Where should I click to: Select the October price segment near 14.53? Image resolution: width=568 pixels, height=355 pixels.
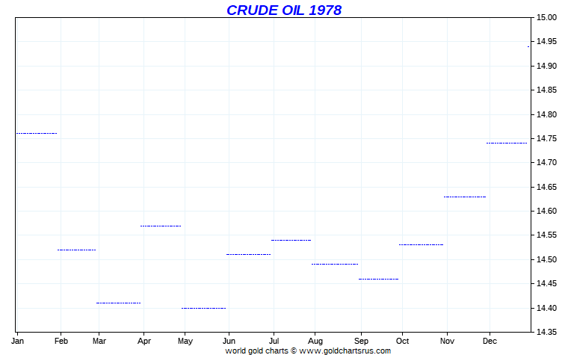(421, 244)
